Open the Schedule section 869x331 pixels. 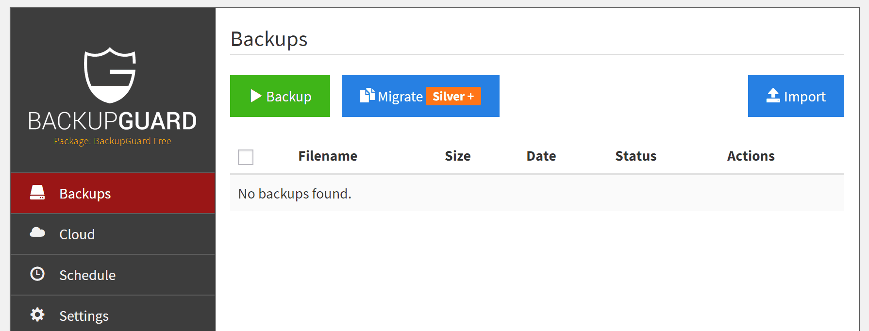point(87,275)
